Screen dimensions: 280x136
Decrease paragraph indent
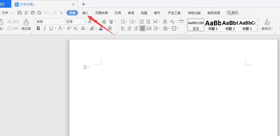(x=141, y=21)
